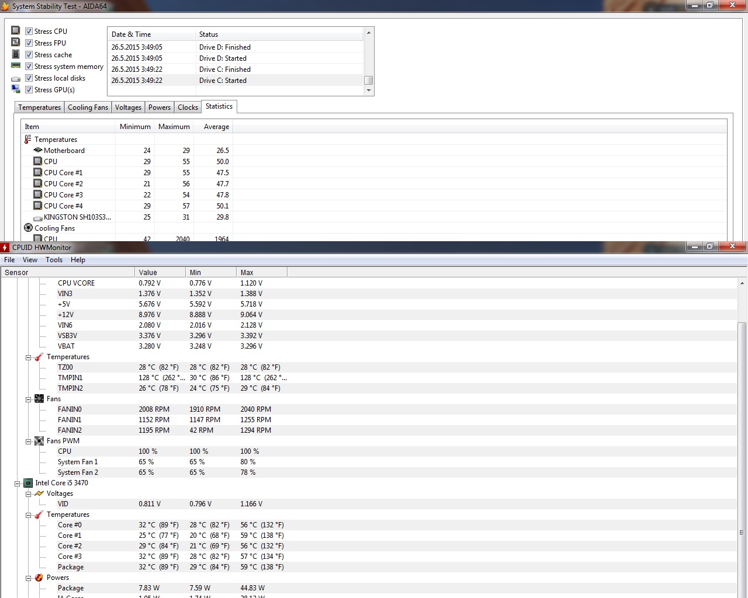The height and width of the screenshot is (598, 748).
Task: Collapse the motherboard Temperatures node above Fans
Action: click(x=28, y=357)
